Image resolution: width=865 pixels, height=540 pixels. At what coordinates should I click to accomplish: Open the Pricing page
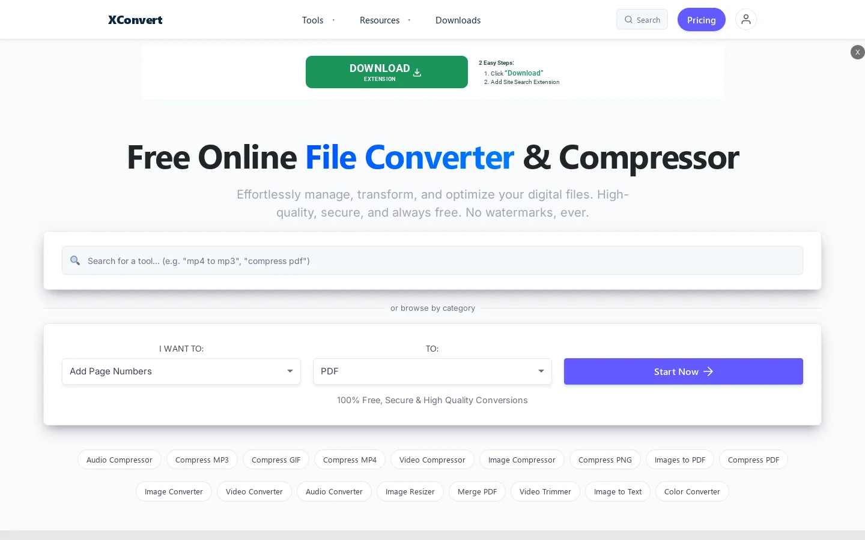[702, 20]
